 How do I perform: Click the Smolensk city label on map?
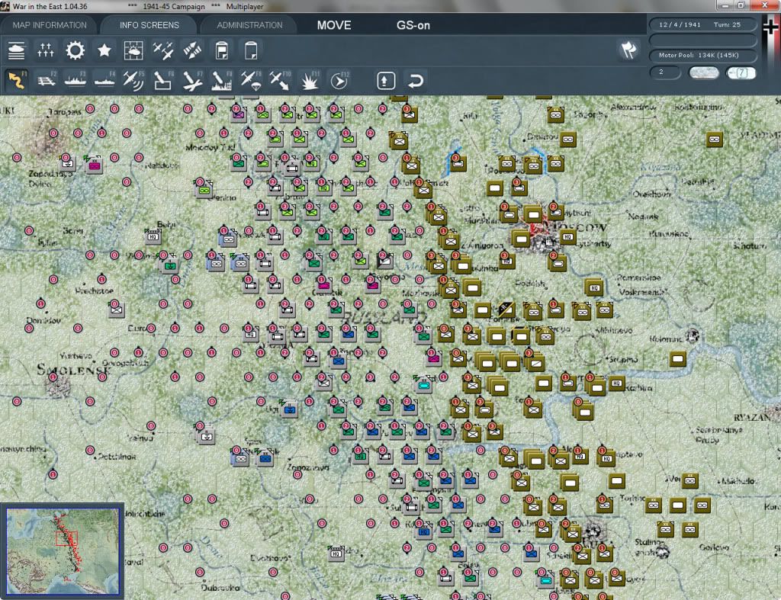[x=74, y=370]
